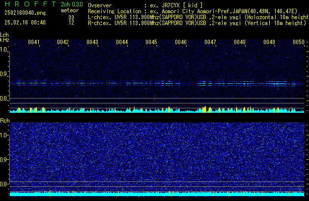Click the 0043 time marker

(x=92, y=42)
